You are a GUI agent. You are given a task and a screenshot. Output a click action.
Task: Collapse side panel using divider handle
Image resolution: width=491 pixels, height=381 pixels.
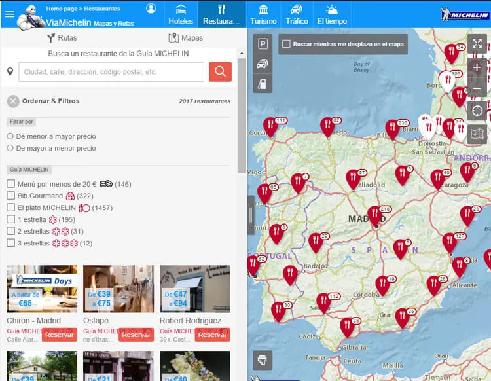point(251,215)
